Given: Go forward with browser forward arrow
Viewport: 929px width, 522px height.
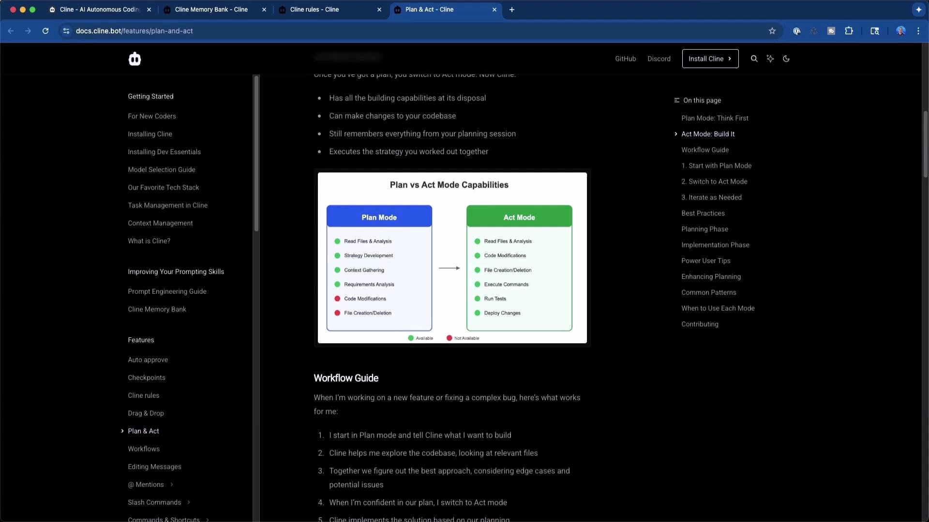Looking at the screenshot, I should pos(28,31).
